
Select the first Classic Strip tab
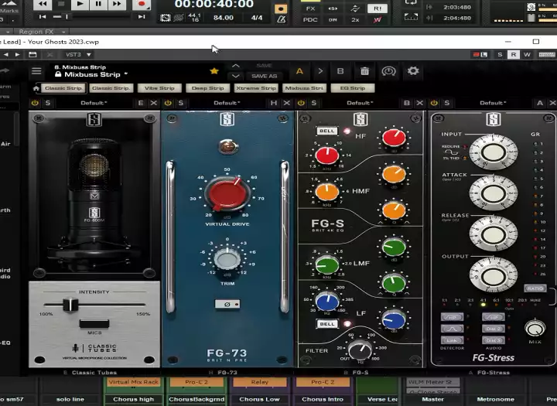tap(63, 88)
